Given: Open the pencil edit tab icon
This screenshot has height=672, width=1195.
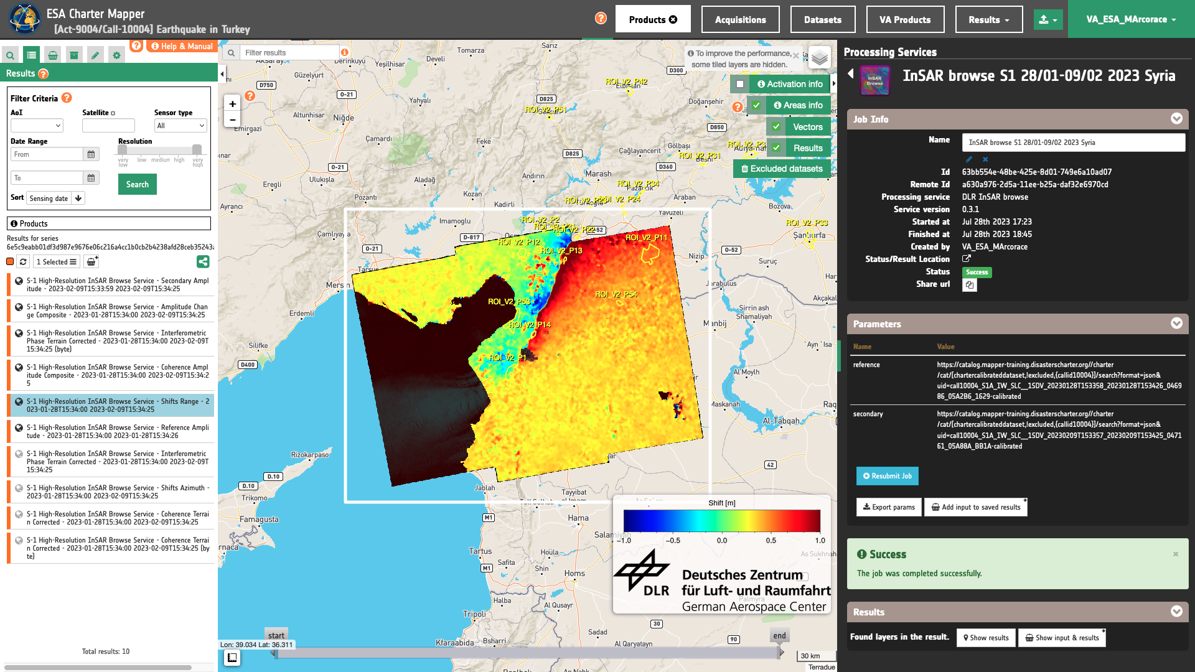Looking at the screenshot, I should (x=95, y=55).
